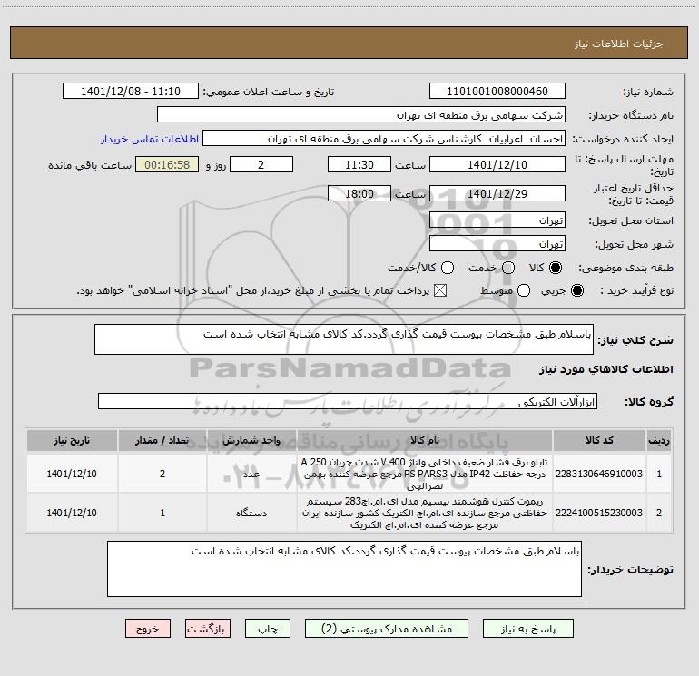
Task: Click the چاپ print button
Action: tap(268, 628)
